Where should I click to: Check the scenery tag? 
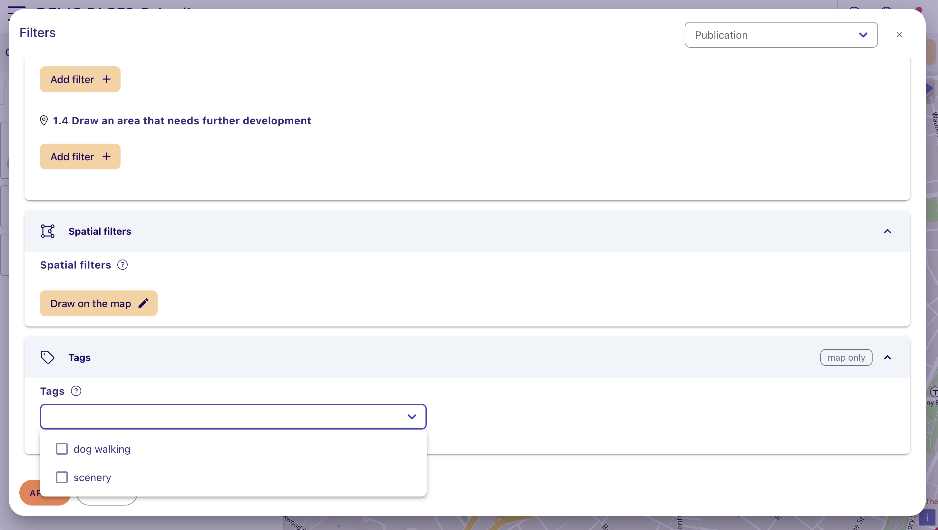pyautogui.click(x=62, y=477)
